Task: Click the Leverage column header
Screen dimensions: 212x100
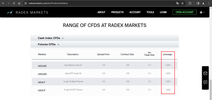Action: 167,54
